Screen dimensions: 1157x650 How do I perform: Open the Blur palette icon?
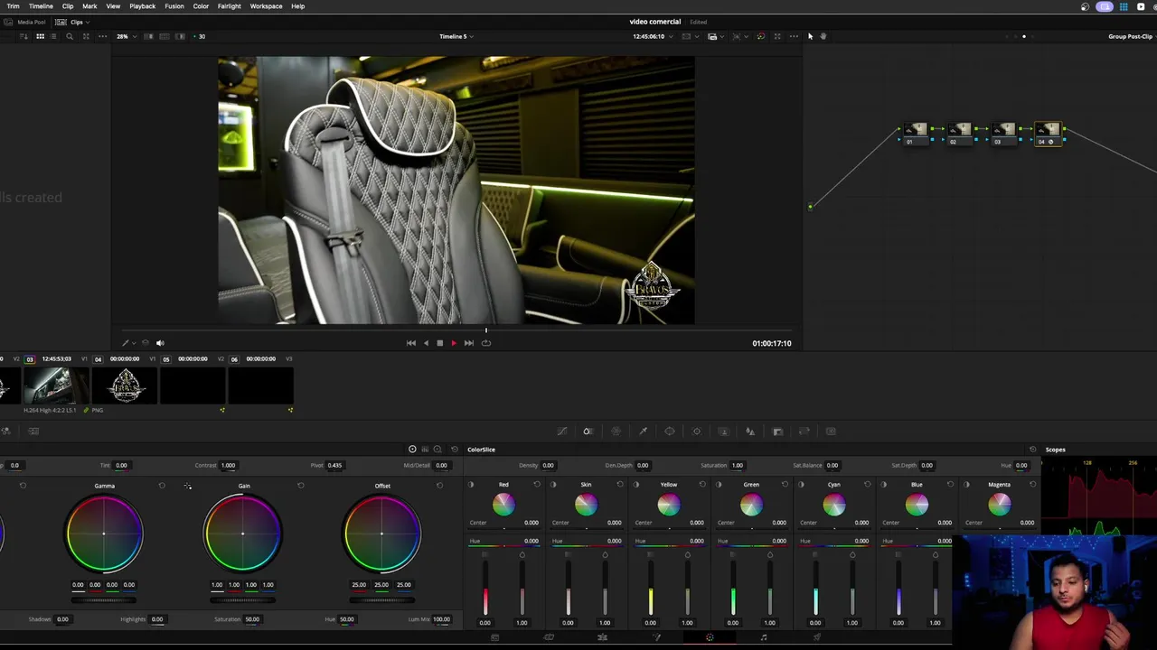pyautogui.click(x=750, y=432)
